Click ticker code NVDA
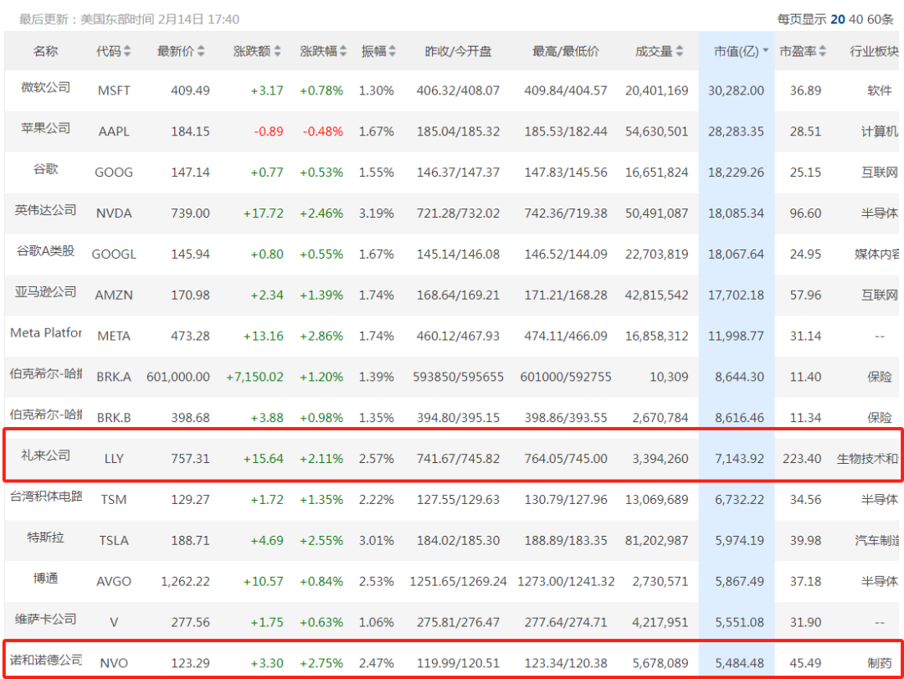This screenshot has width=904, height=679. (x=114, y=213)
